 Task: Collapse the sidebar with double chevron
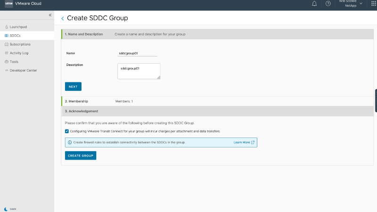pyautogui.click(x=50, y=16)
